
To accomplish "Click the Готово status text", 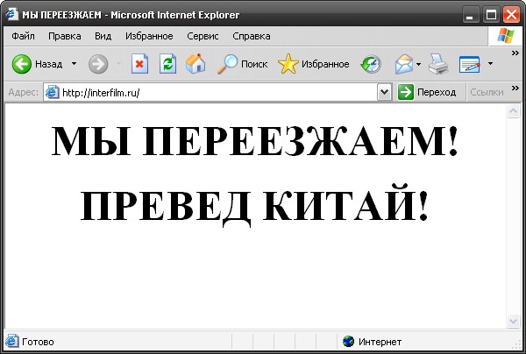I will point(38,342).
